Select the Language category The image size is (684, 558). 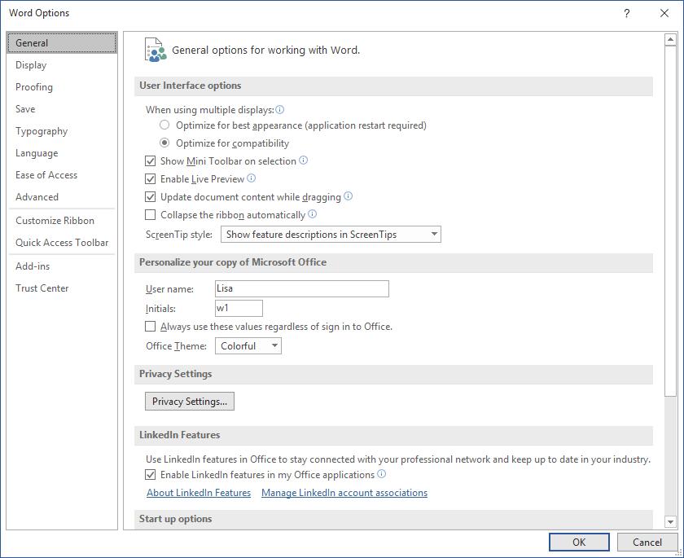click(62, 152)
